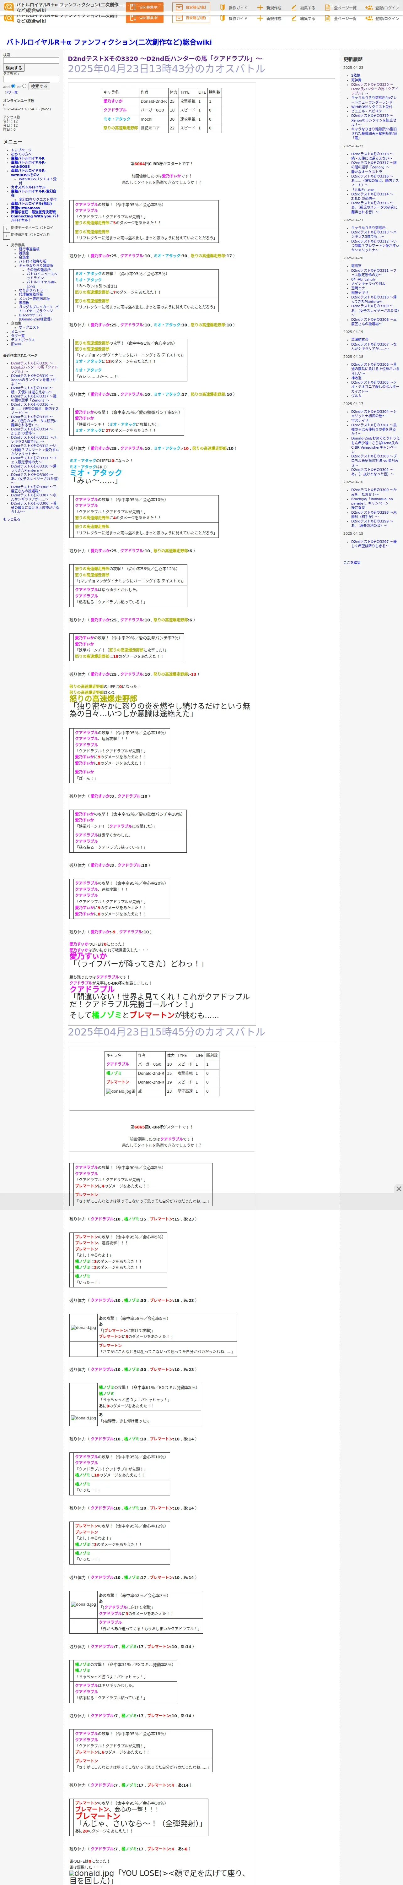403x1885 pixels.
Task: Focus the タグ検索 input field
Action: click(31, 79)
